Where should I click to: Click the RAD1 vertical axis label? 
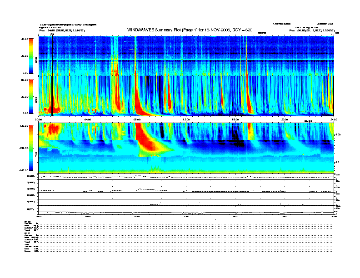[36, 100]
